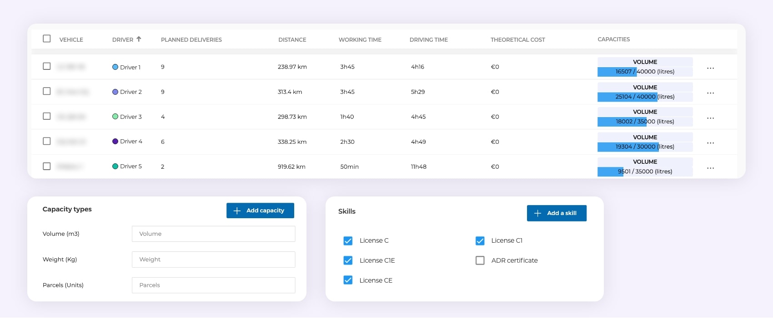Uncheck the License C skill
The width and height of the screenshot is (773, 318).
[x=348, y=241]
